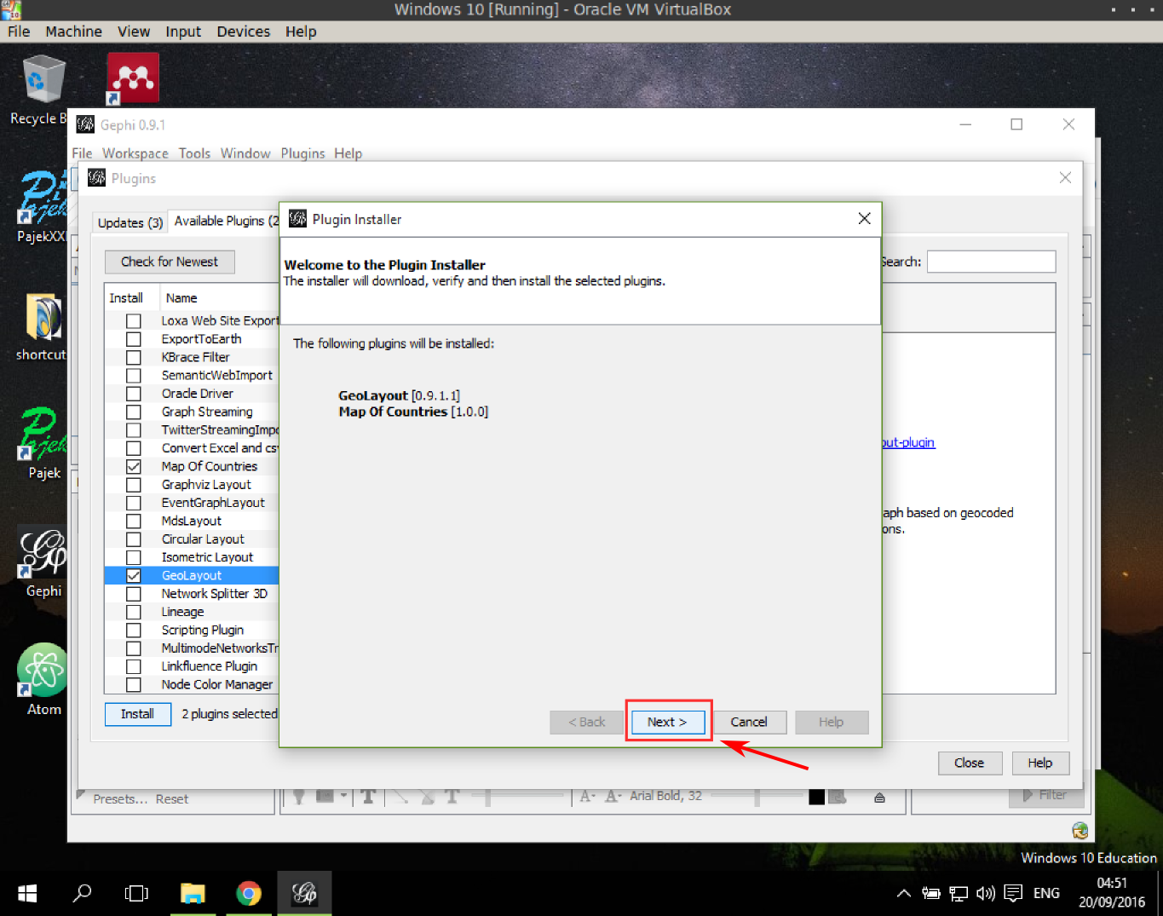Tick the KBrace Filter checkbox

pyautogui.click(x=134, y=357)
